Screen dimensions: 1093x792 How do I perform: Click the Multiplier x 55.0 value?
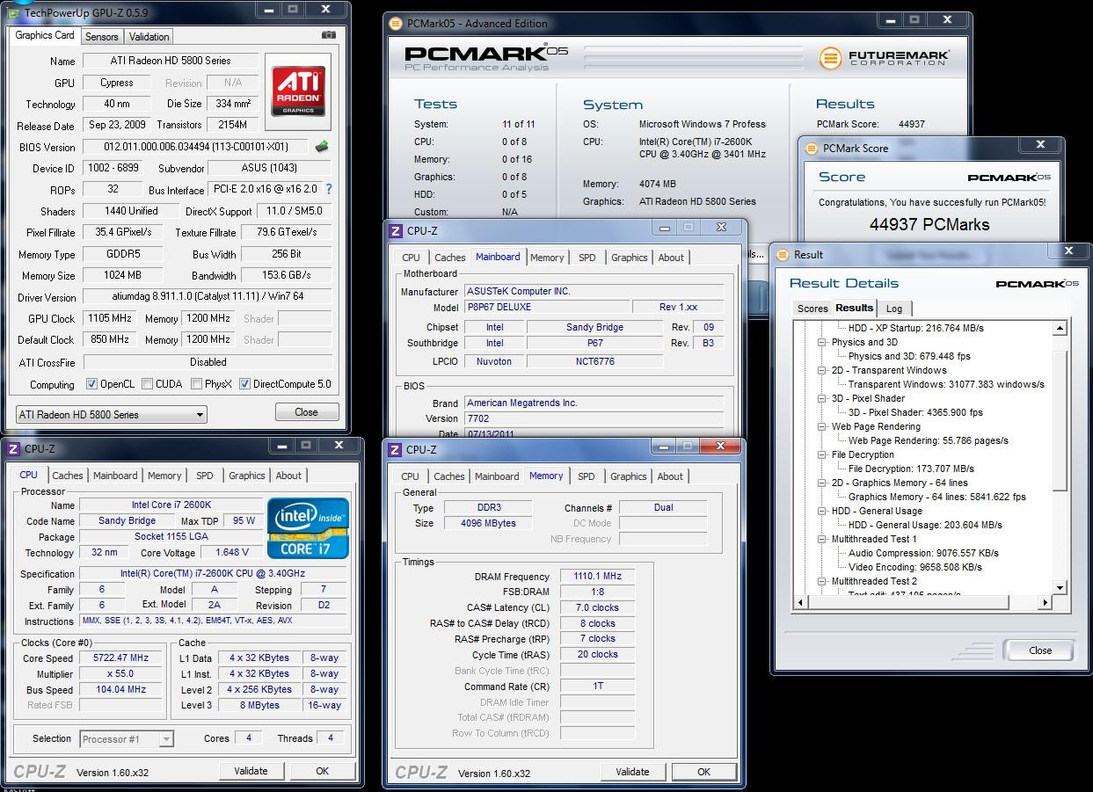120,673
